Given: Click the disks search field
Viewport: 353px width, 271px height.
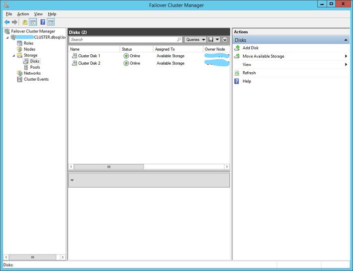Looking at the screenshot, I should pos(126,39).
